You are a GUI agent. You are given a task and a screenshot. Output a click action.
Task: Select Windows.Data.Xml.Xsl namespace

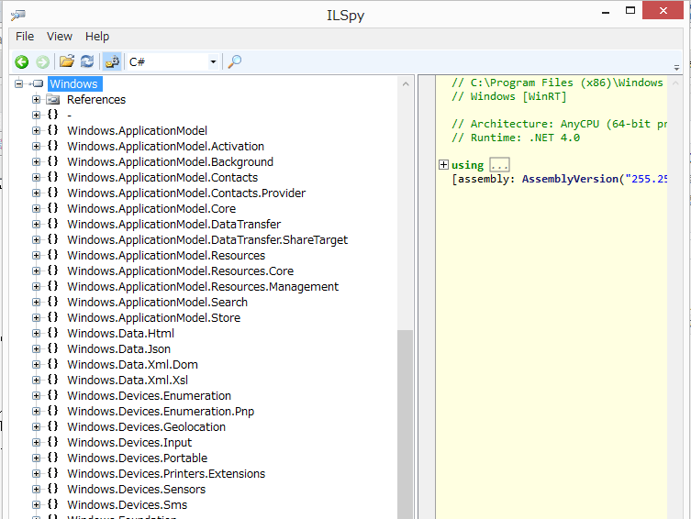[128, 381]
